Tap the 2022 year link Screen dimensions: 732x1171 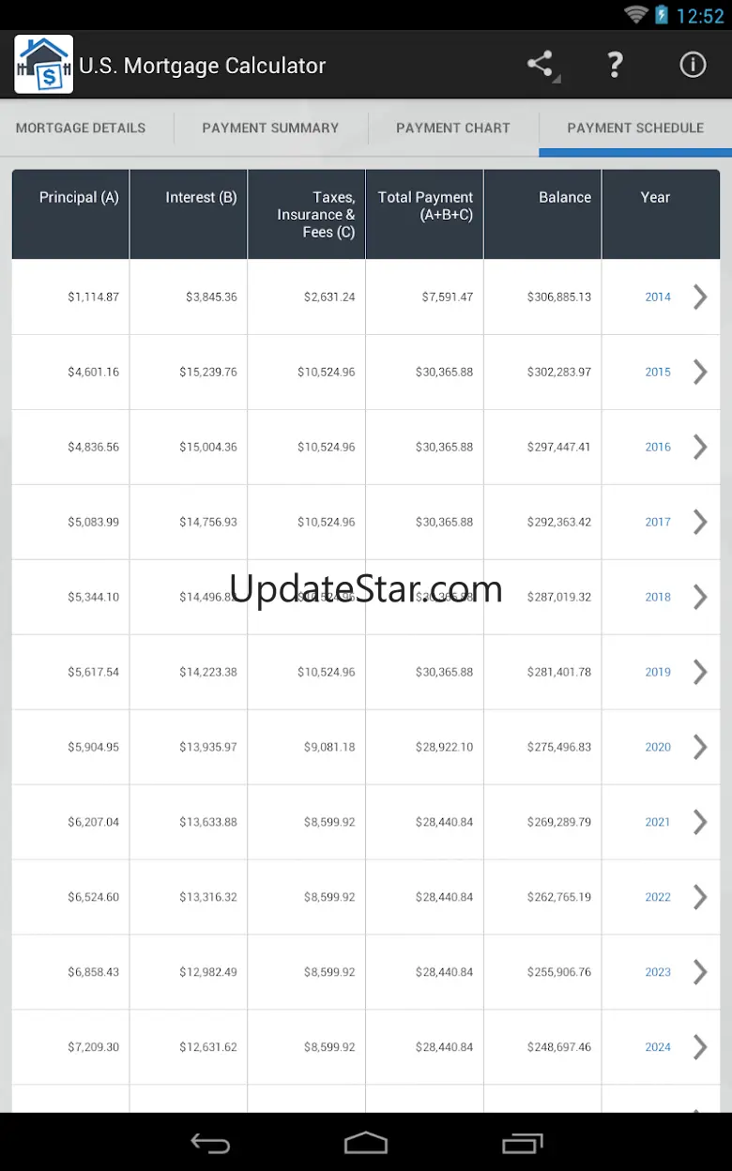coord(658,897)
